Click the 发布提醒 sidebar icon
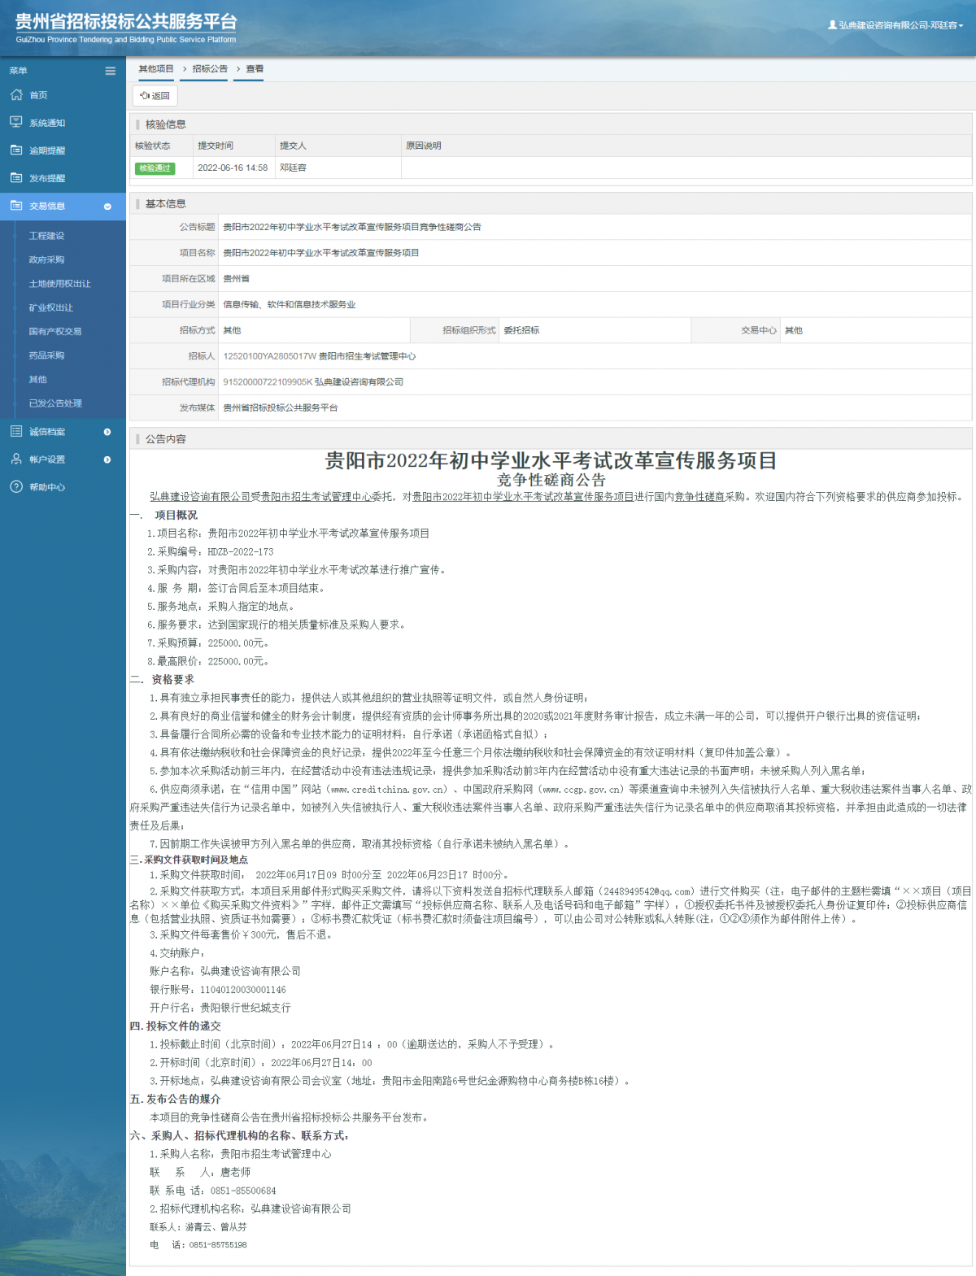This screenshot has width=976, height=1276. pyautogui.click(x=16, y=178)
